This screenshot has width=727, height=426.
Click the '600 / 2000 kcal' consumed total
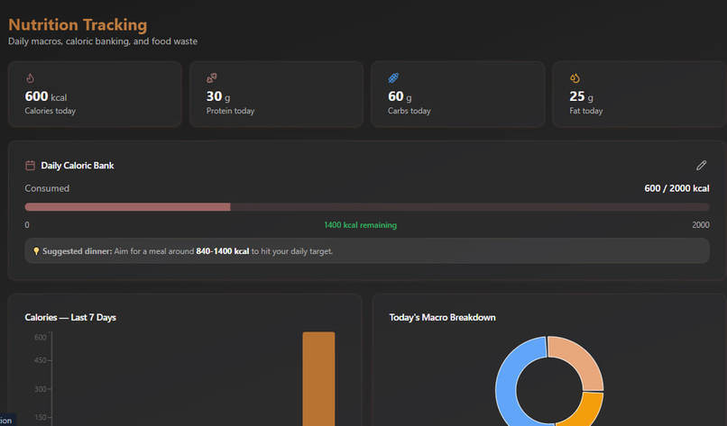pyautogui.click(x=676, y=188)
